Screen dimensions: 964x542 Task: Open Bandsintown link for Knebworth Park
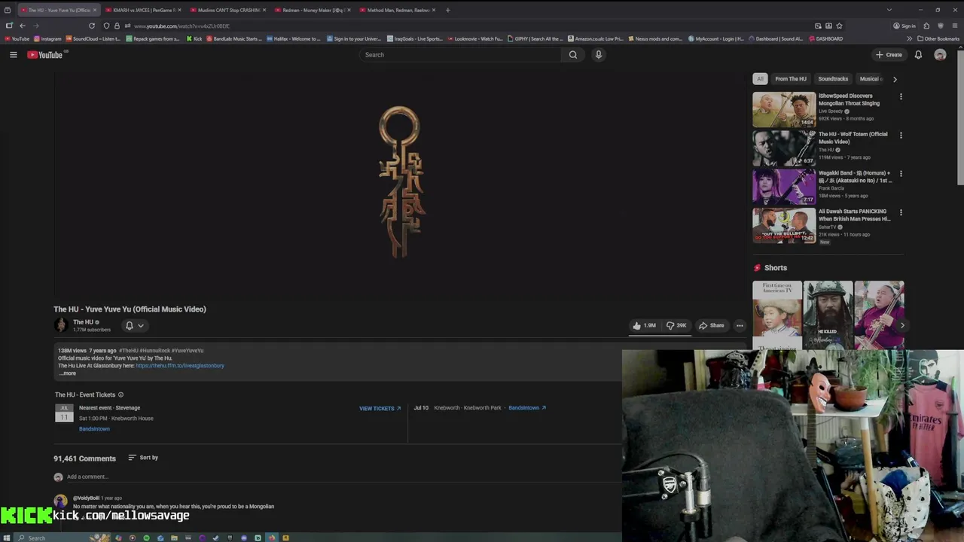point(527,408)
